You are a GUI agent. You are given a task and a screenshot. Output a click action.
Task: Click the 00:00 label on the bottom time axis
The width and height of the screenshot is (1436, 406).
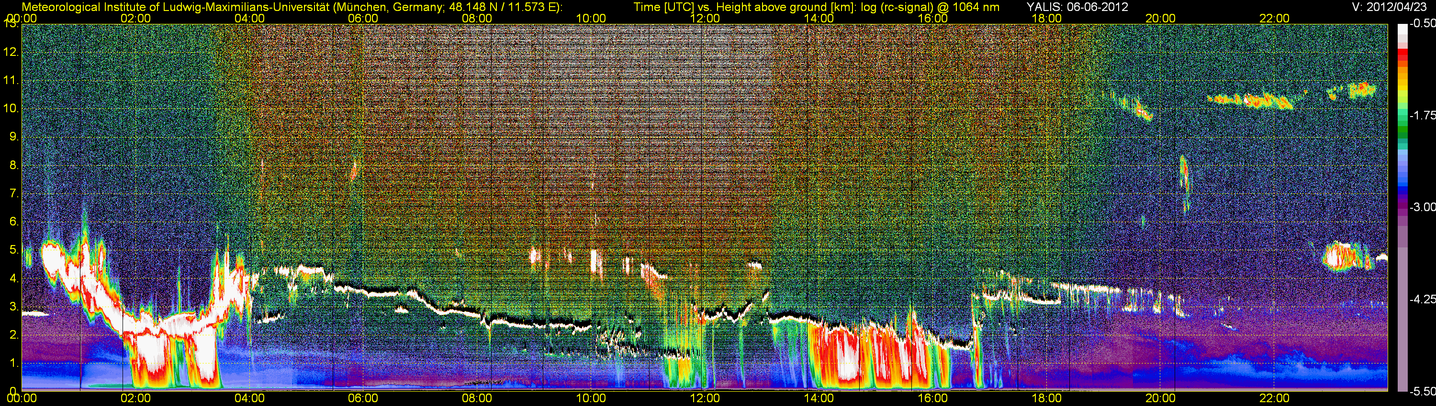click(22, 398)
